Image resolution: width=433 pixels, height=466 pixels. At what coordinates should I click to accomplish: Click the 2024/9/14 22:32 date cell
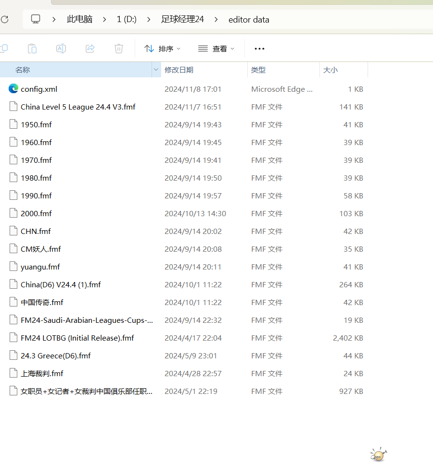pos(193,320)
